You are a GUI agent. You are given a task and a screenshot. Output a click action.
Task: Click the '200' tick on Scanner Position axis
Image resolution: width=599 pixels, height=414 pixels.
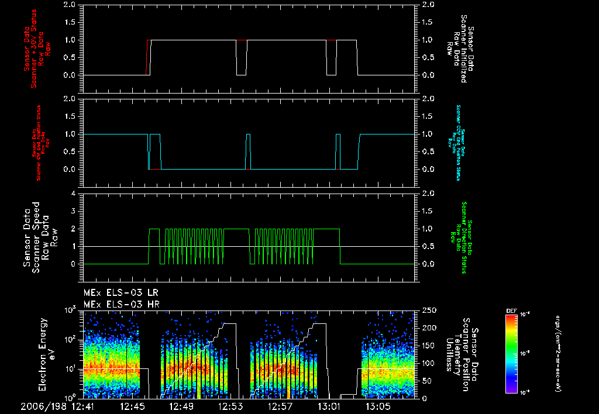tap(429, 328)
